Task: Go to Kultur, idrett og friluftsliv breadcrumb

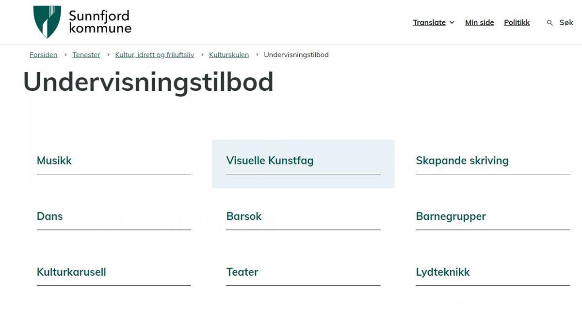Action: click(154, 55)
